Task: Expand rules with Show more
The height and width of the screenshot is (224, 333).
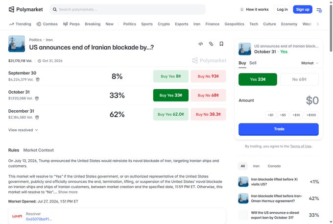Action: (68, 192)
